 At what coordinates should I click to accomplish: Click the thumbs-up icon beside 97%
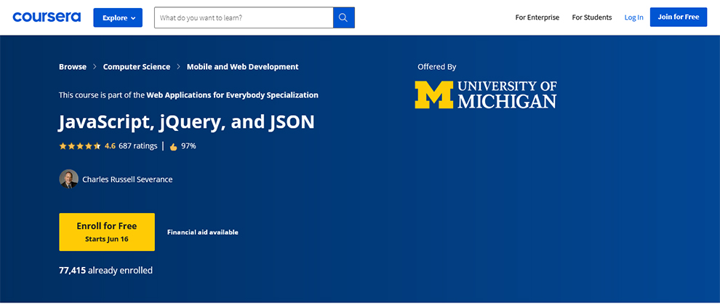[x=173, y=147]
